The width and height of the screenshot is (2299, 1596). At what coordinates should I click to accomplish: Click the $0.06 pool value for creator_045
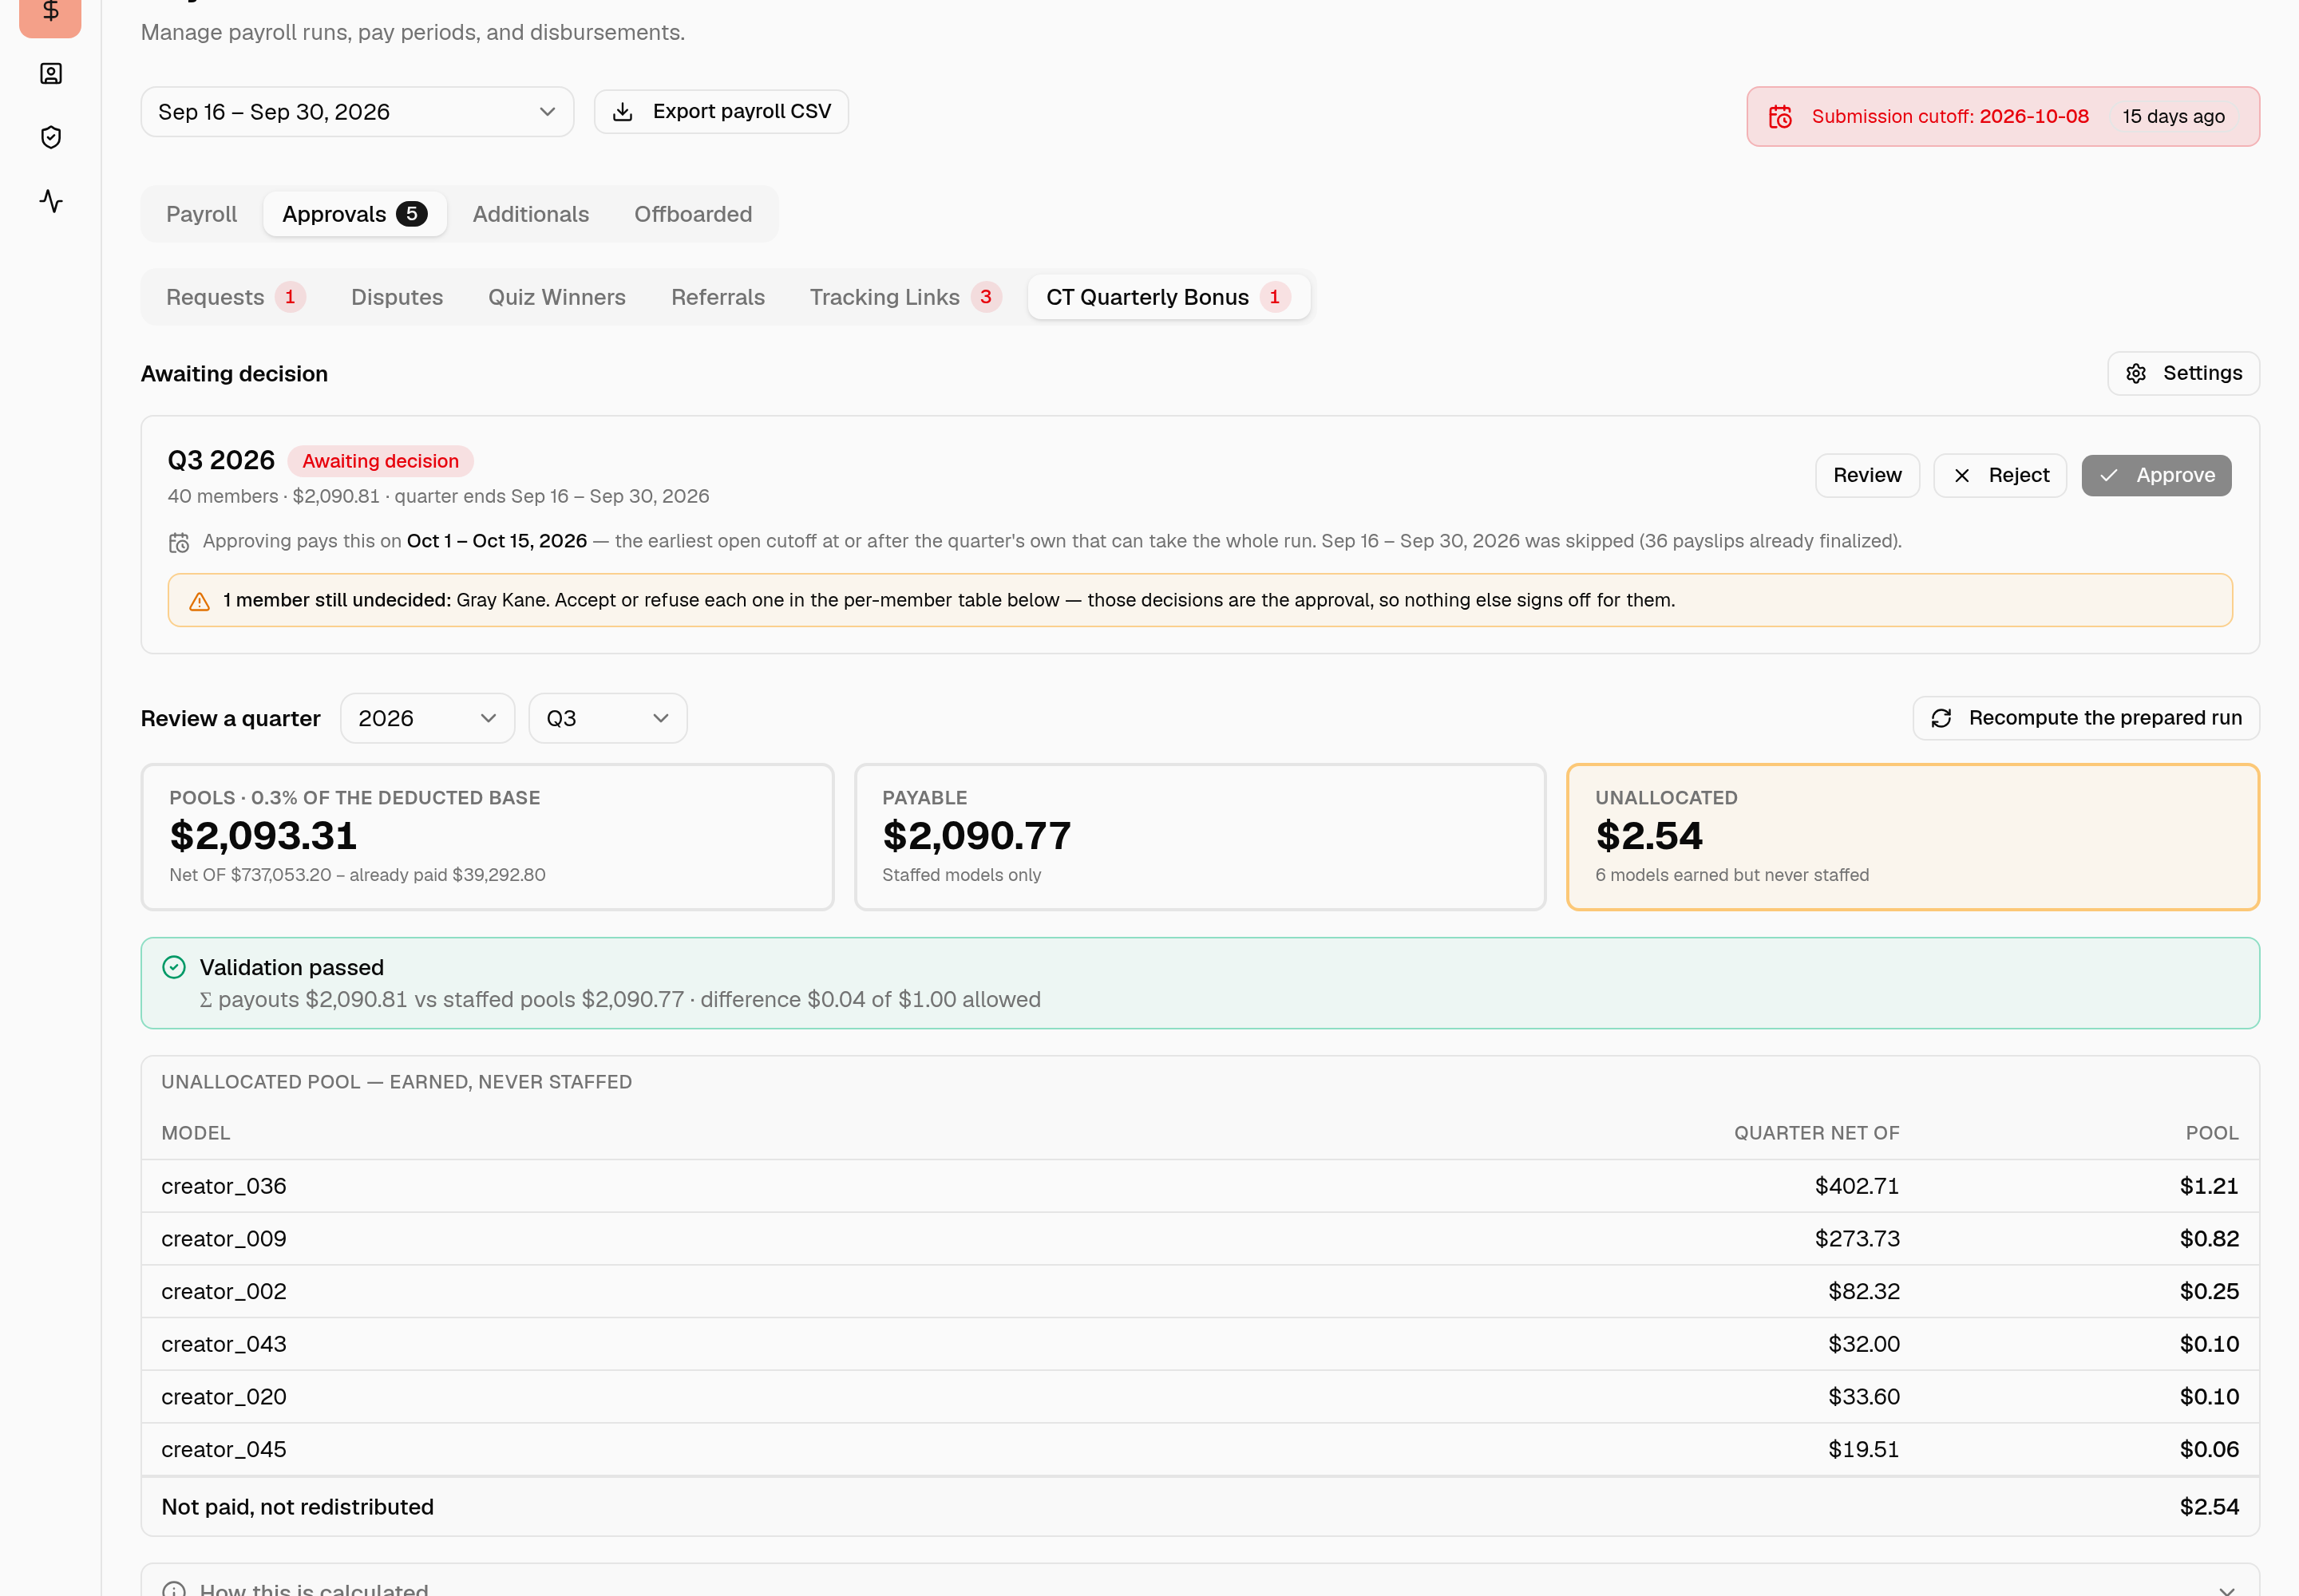click(x=2209, y=1450)
